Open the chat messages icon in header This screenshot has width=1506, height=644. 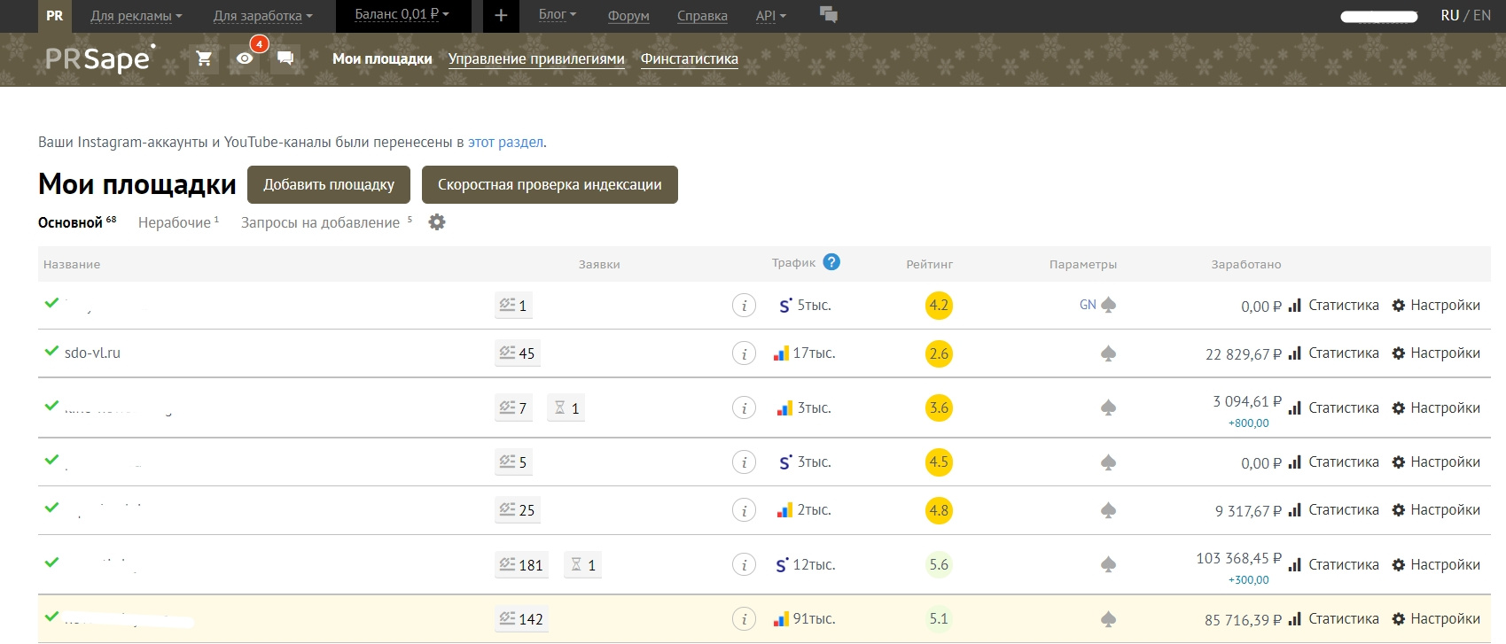click(x=285, y=58)
